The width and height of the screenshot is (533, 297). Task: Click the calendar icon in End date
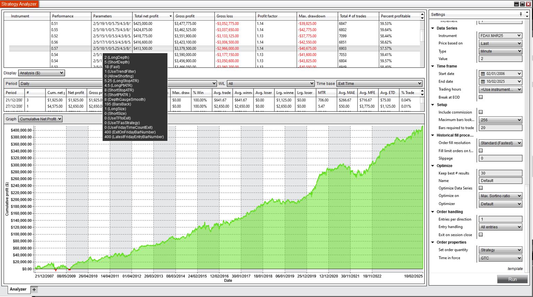pos(483,82)
